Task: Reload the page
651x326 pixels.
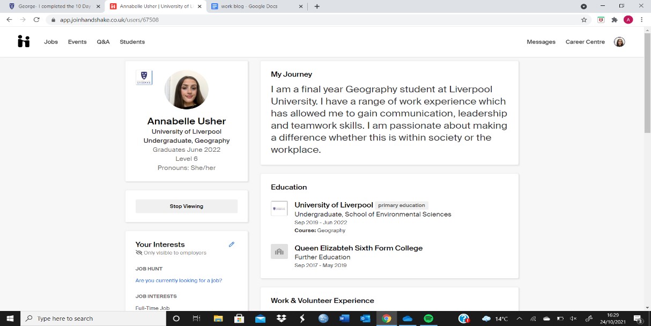Action: coord(36,19)
